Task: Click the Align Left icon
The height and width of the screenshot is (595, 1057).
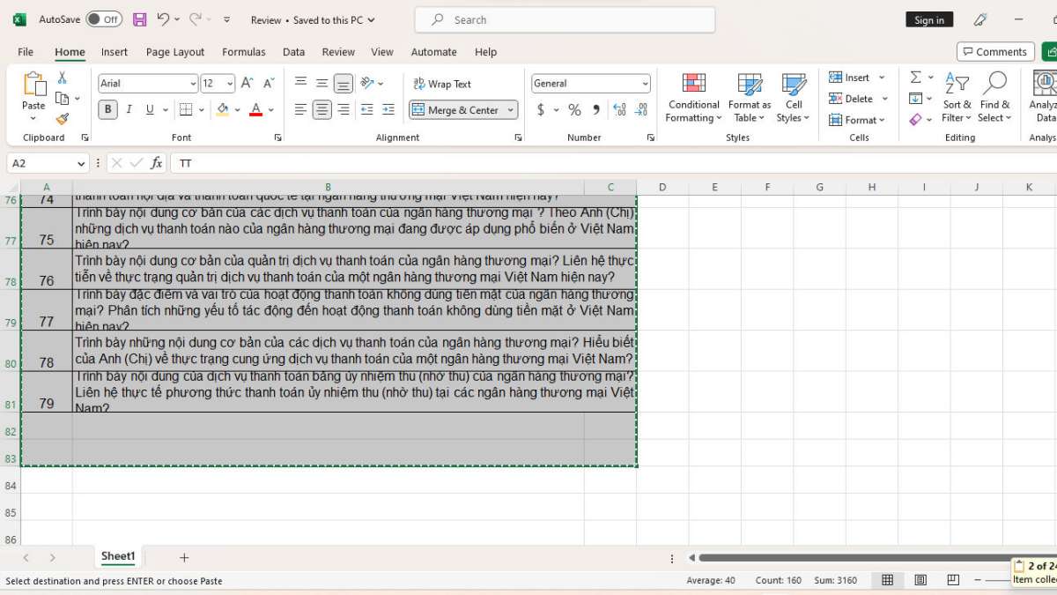Action: point(300,110)
